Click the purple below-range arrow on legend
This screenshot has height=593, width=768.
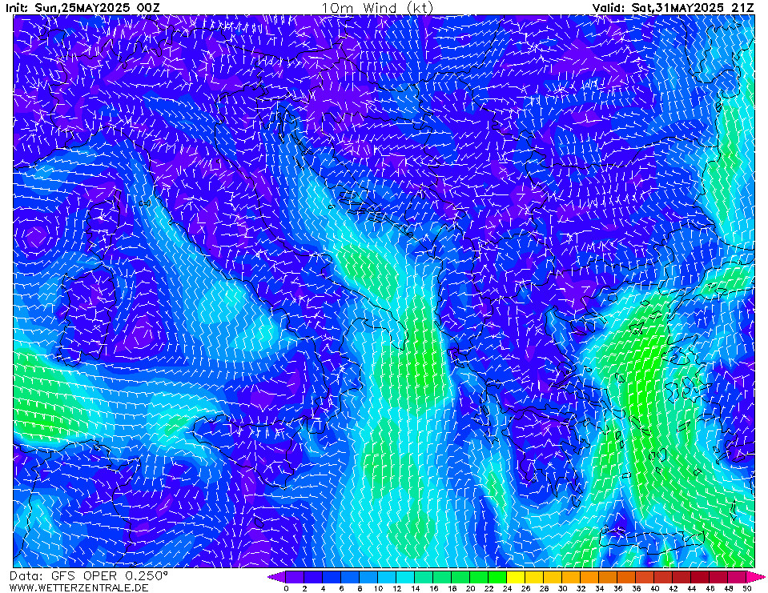point(277,577)
